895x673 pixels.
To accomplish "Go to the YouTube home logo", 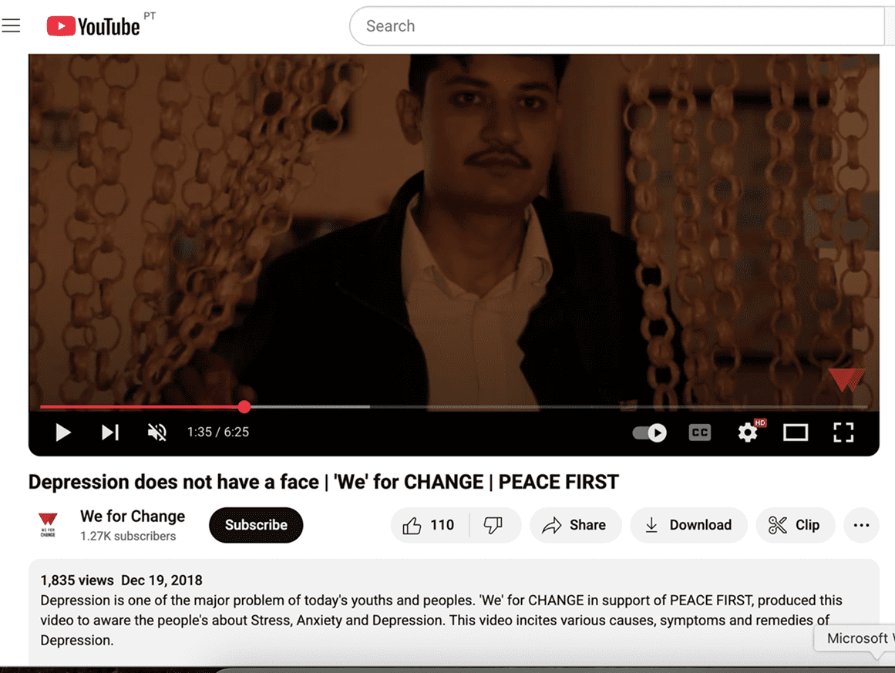I will [93, 26].
